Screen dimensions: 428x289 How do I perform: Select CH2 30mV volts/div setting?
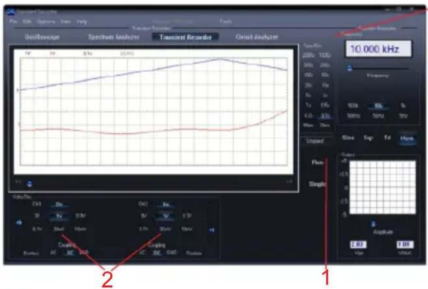coord(165,229)
